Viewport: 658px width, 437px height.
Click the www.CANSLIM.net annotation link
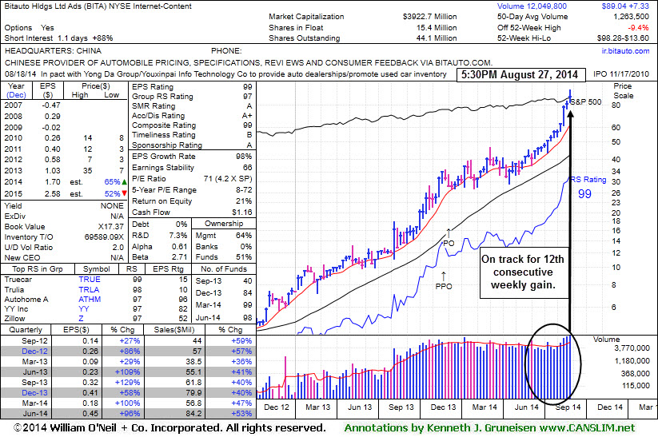[587, 428]
